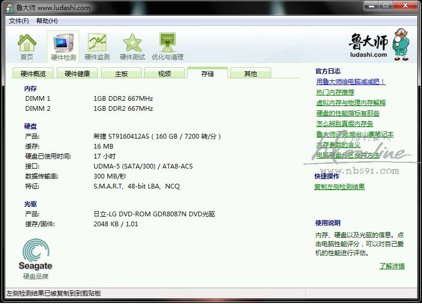
Task: Open the 热门内存推荐 link
Action: click(x=335, y=92)
